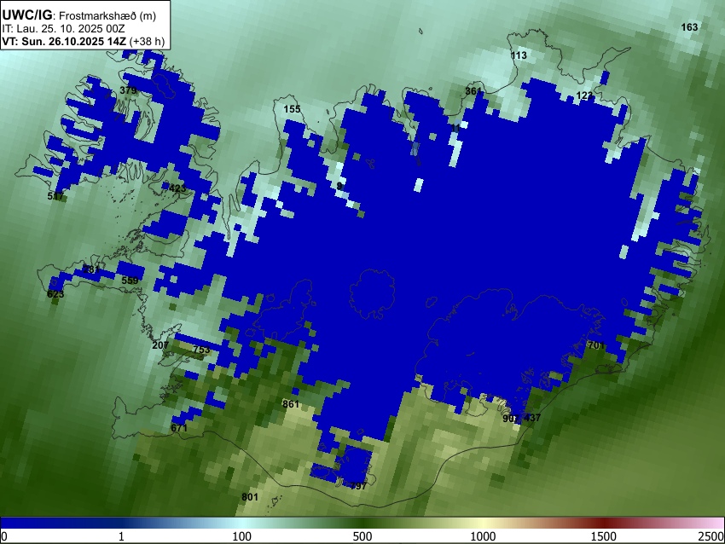The height and width of the screenshot is (544, 725).
Task: Click the map value 113
Action: (x=519, y=55)
